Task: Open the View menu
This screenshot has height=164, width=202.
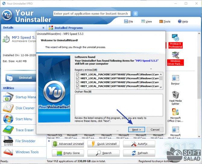Action: (147, 21)
